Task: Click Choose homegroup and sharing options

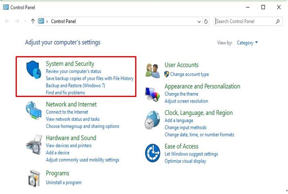Action: click(x=83, y=126)
